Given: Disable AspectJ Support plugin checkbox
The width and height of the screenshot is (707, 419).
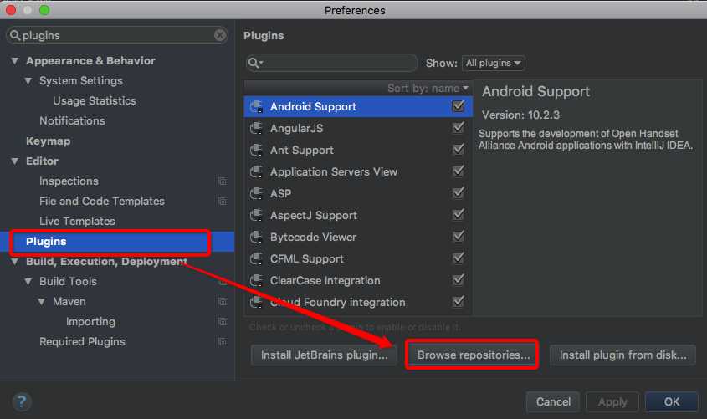Looking at the screenshot, I should point(459,215).
